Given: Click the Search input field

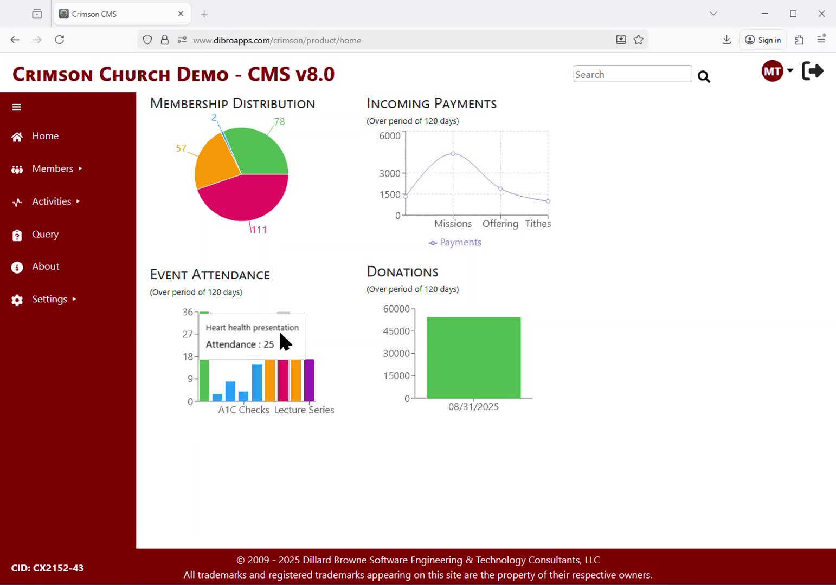Looking at the screenshot, I should [x=632, y=74].
